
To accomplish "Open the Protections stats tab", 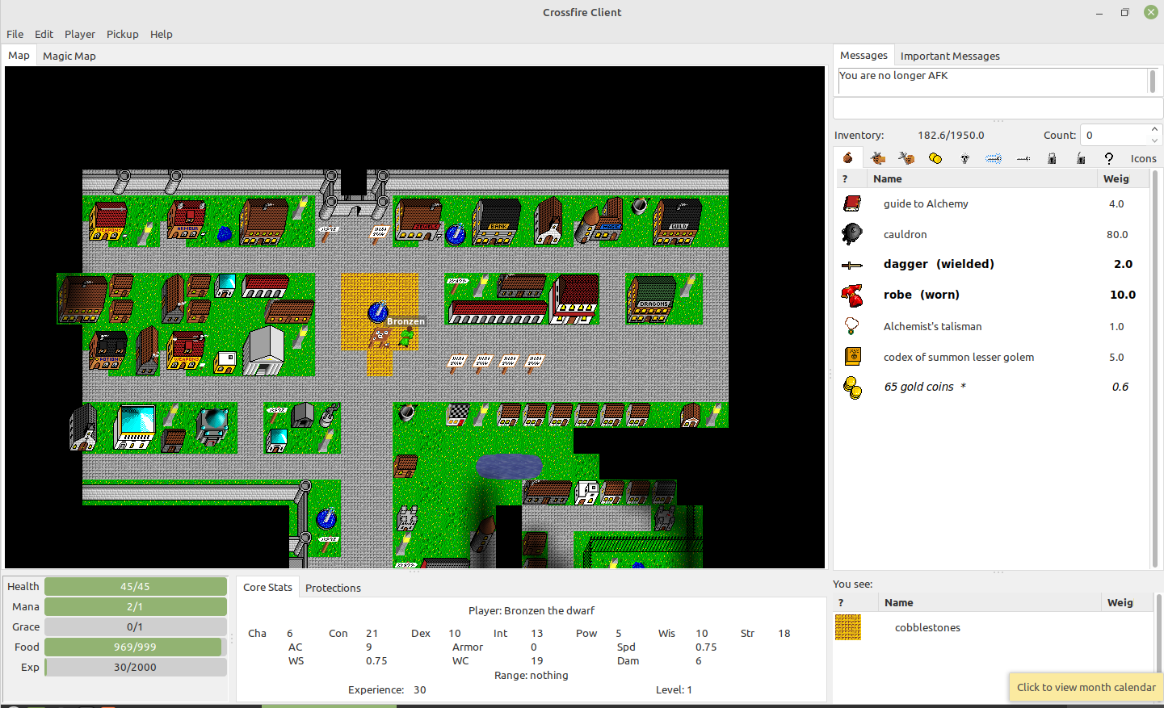I will click(x=333, y=588).
